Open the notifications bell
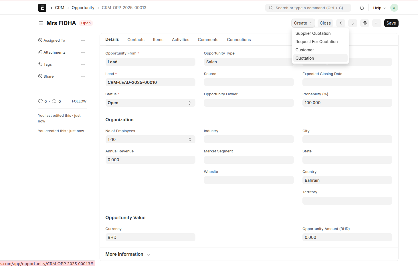The height and width of the screenshot is (266, 418). pyautogui.click(x=362, y=8)
